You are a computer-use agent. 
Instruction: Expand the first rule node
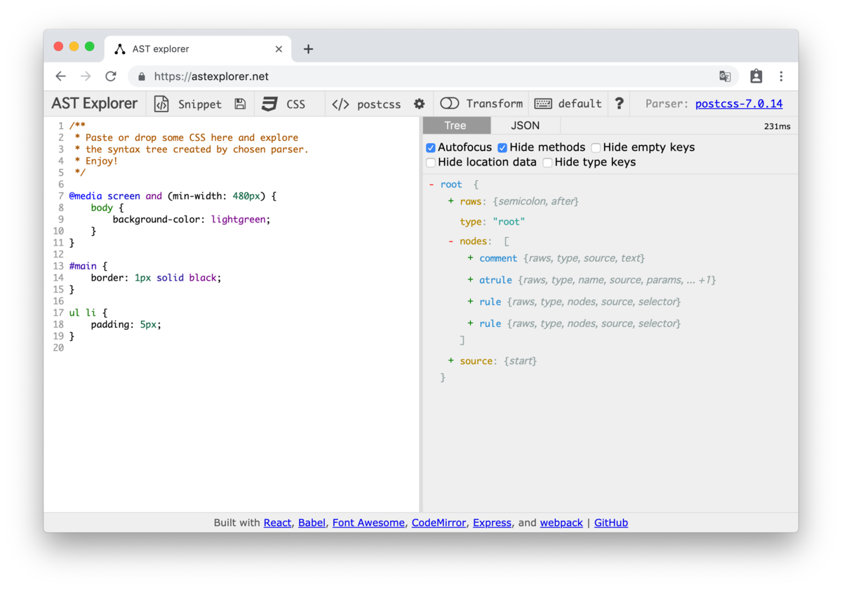pyautogui.click(x=470, y=302)
